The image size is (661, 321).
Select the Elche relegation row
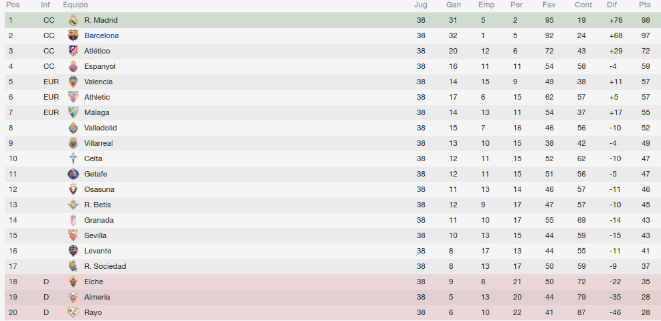(x=333, y=282)
